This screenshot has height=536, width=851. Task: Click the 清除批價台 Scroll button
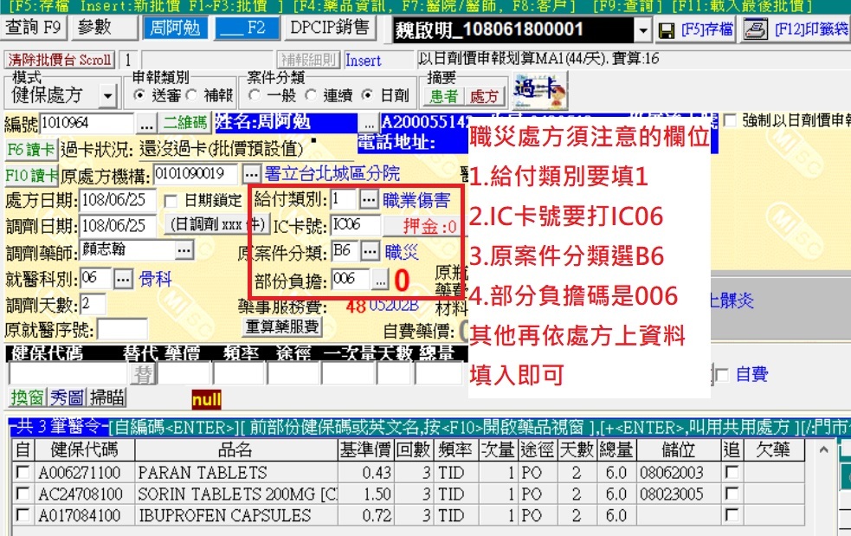(x=60, y=60)
